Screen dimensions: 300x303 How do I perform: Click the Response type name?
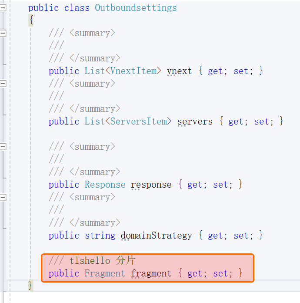point(105,185)
